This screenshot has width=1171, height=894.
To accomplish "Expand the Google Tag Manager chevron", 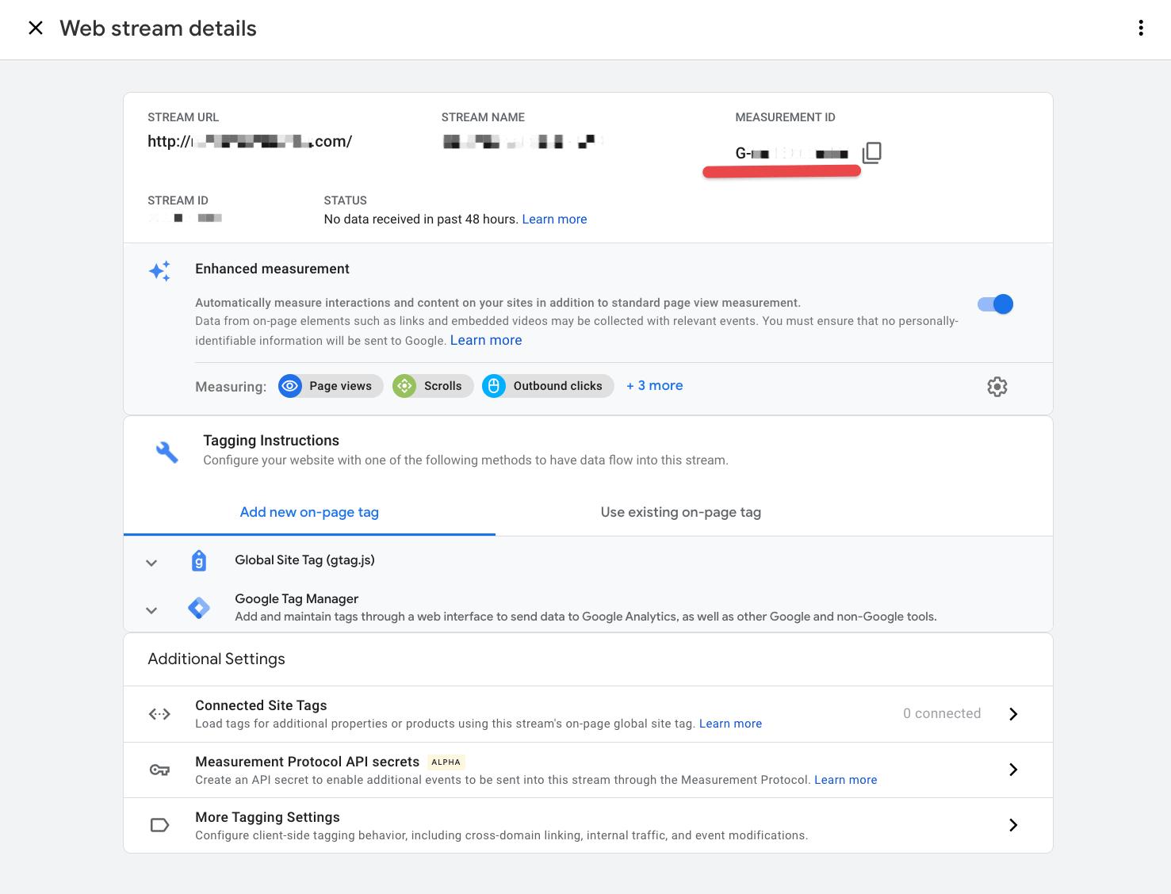I will 151,610.
